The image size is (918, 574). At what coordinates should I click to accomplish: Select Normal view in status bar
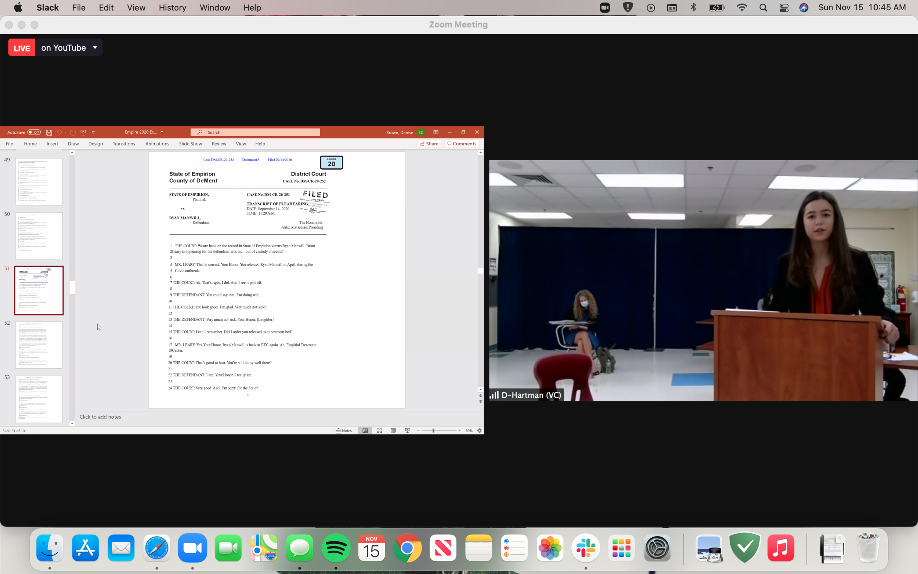(365, 430)
